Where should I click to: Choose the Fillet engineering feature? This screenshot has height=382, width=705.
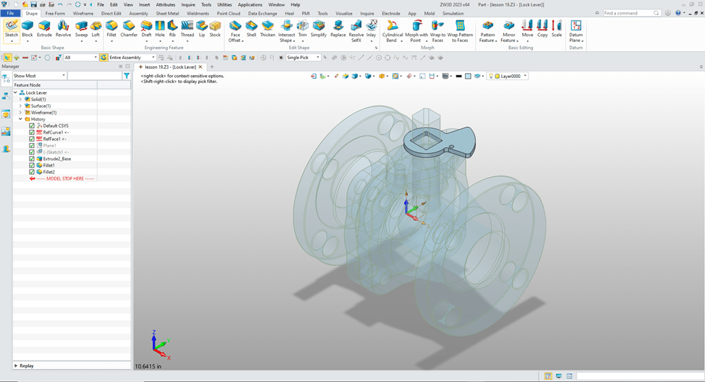(x=111, y=27)
